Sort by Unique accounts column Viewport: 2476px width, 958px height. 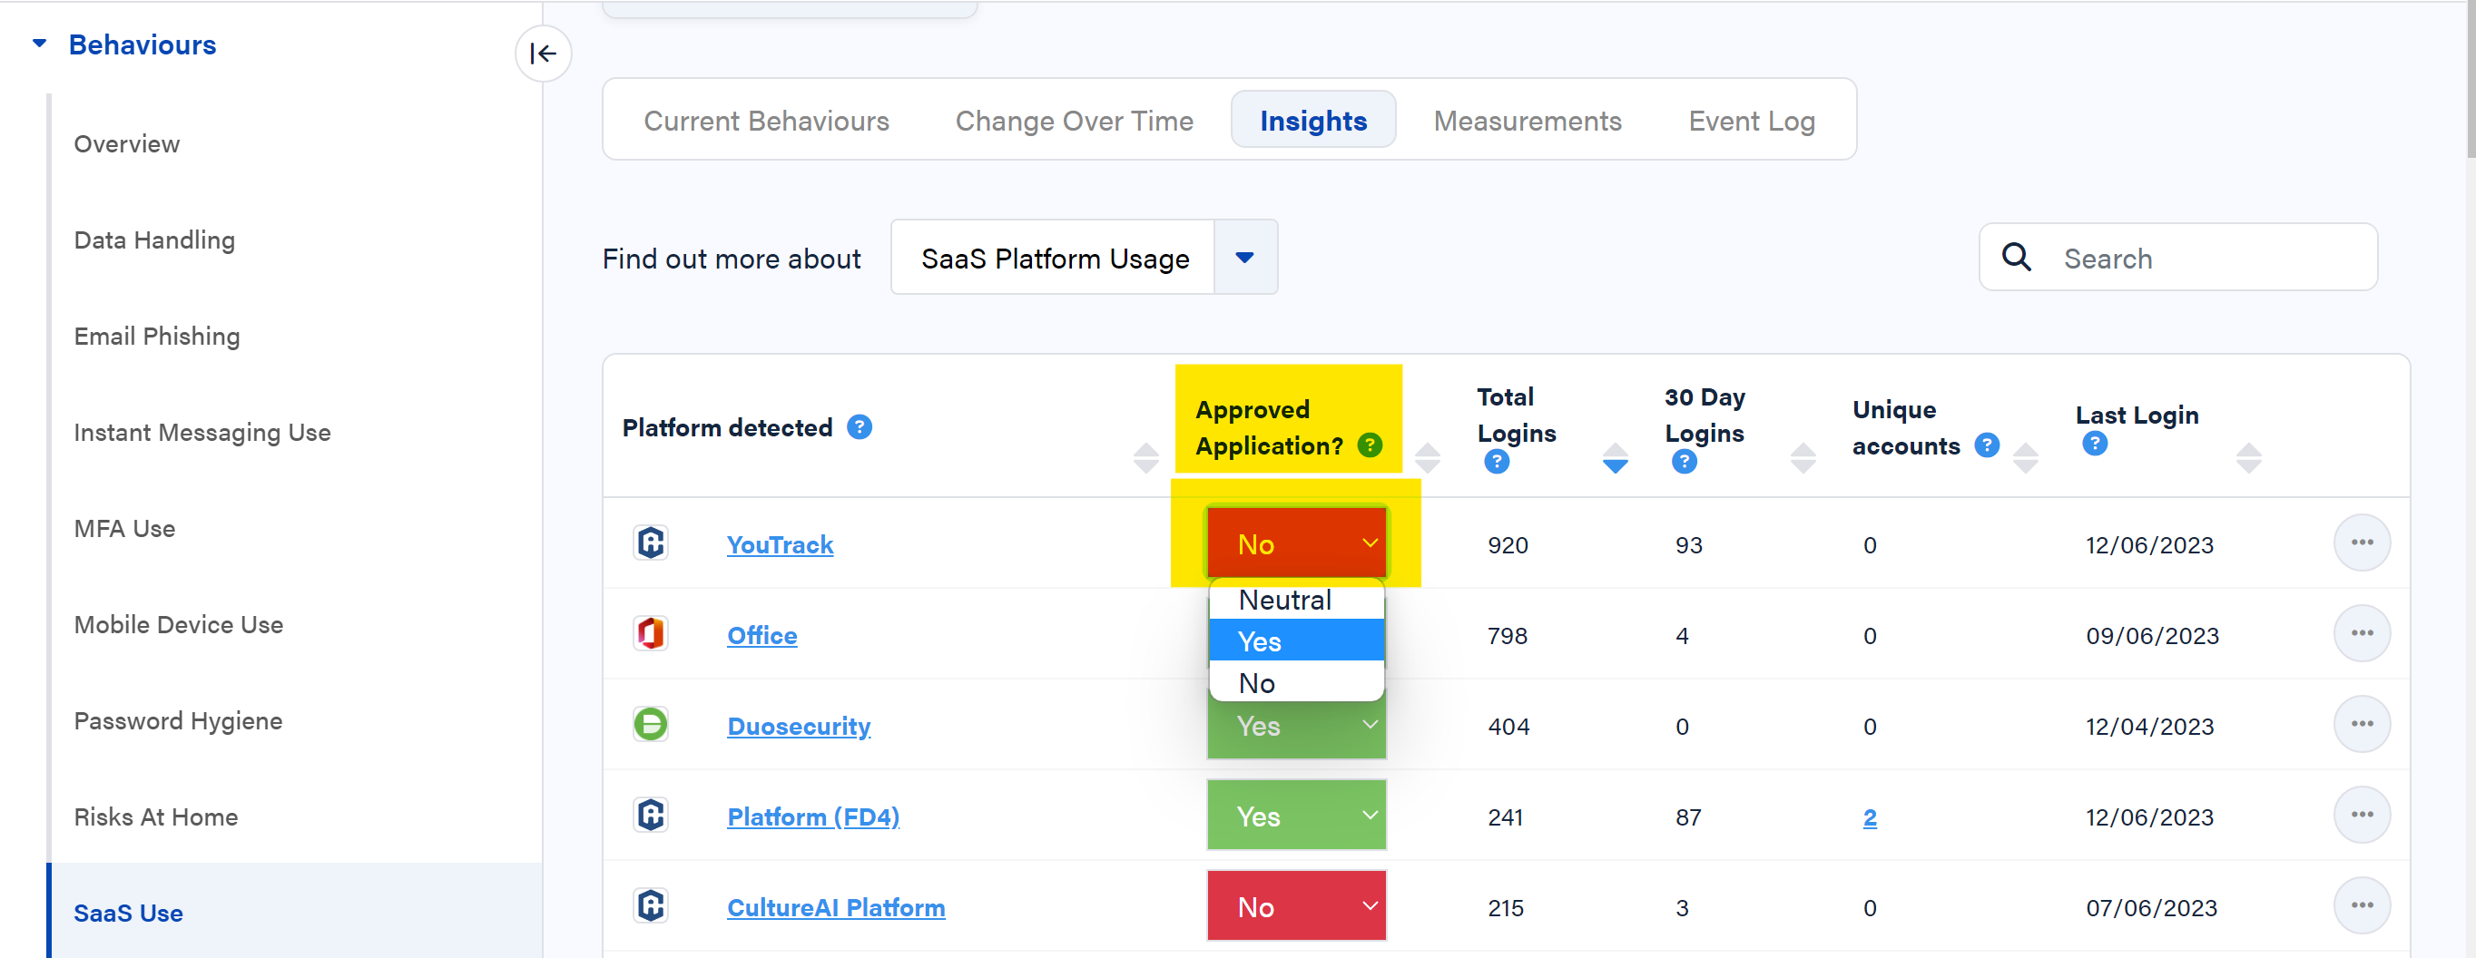click(2025, 458)
